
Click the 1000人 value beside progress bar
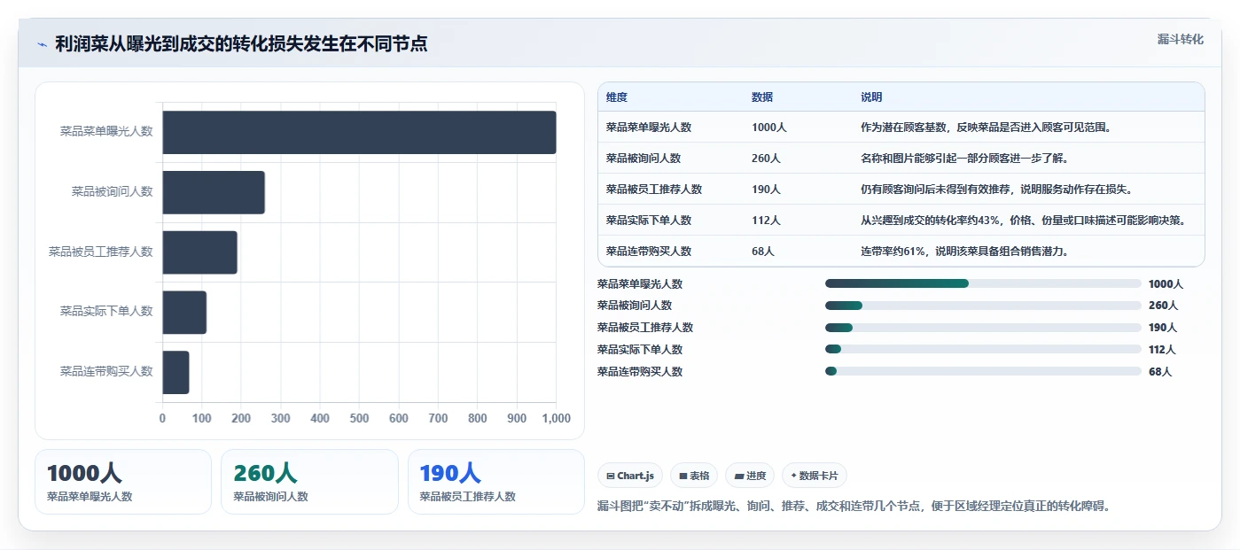coord(1166,283)
